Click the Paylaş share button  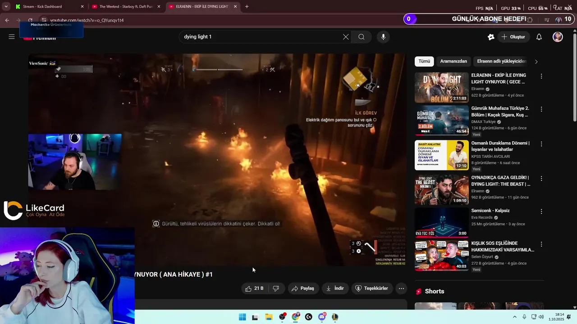point(302,288)
